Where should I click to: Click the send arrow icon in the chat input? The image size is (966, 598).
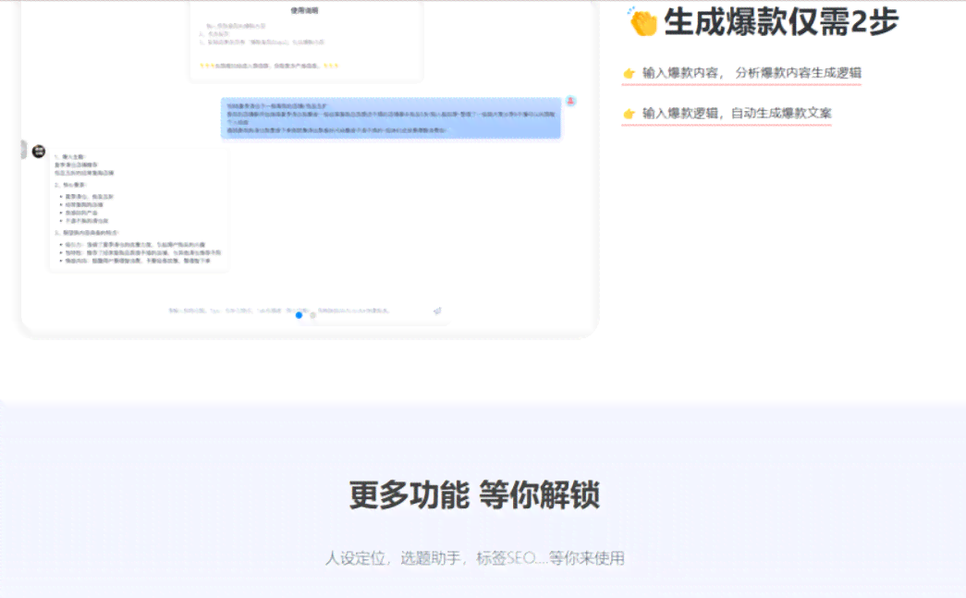point(437,311)
